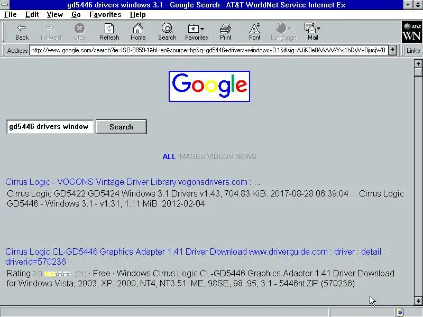Open the window system menu box
The image size is (423, 317).
[5, 5]
